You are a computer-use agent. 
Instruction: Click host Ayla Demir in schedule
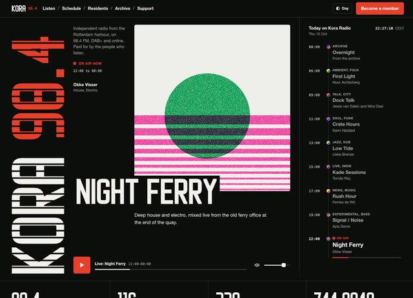point(341,227)
